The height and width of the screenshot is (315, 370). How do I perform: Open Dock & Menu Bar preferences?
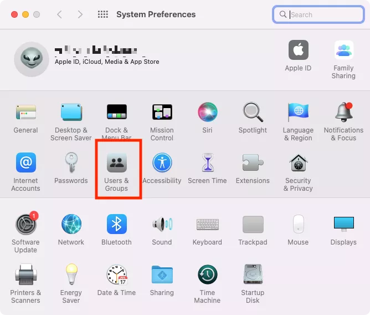click(x=116, y=113)
